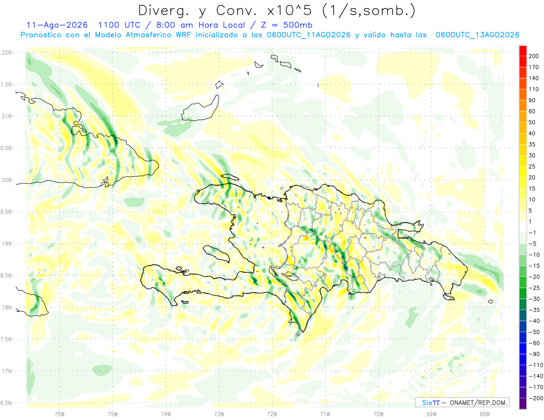The width and height of the screenshot is (544, 420).
Task: Click the '18N' latitude label
Action: pyautogui.click(x=7, y=307)
